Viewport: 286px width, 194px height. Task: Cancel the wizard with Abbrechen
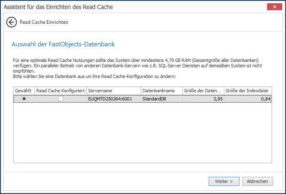tap(257, 181)
